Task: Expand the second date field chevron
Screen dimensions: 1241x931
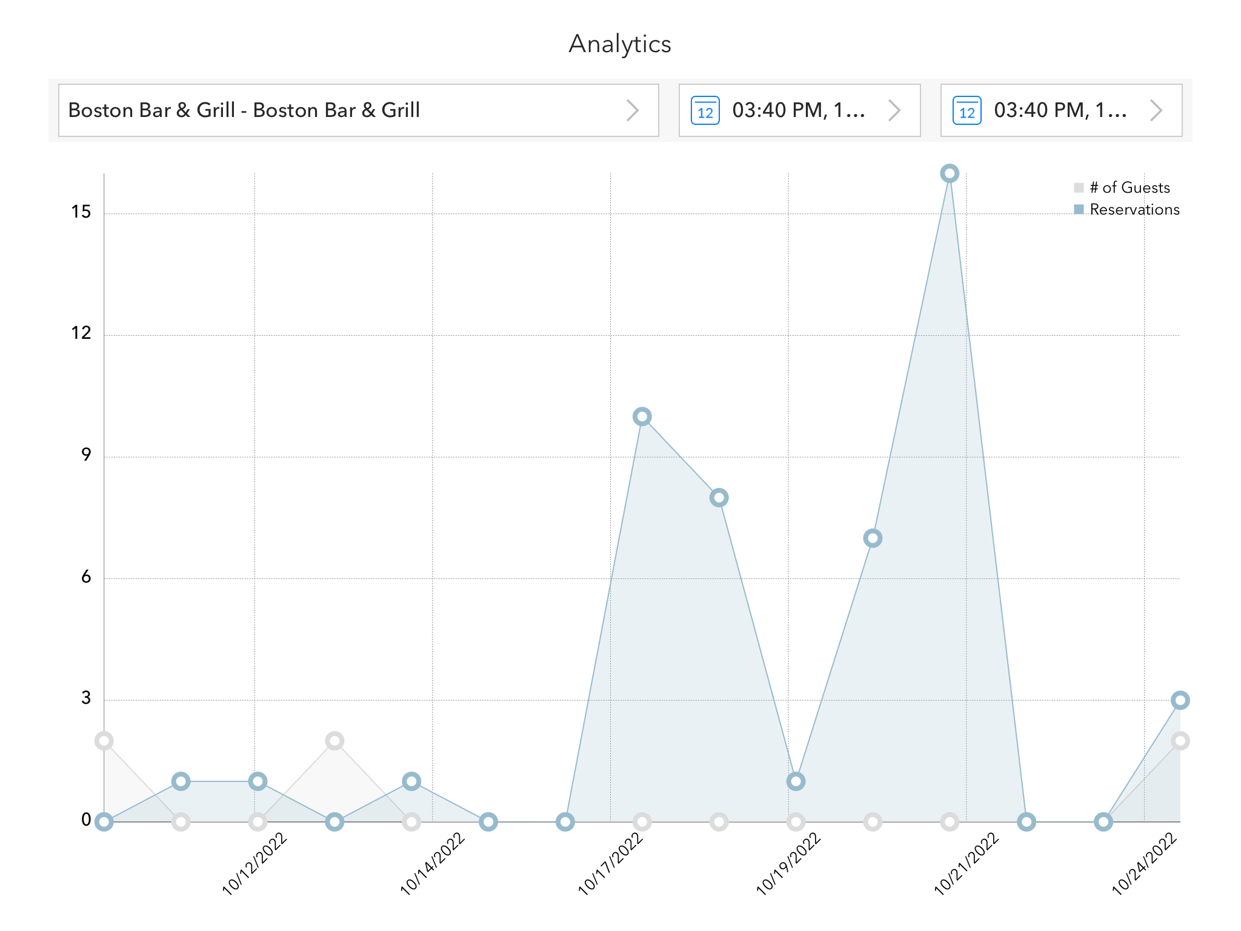Action: pyautogui.click(x=1156, y=110)
